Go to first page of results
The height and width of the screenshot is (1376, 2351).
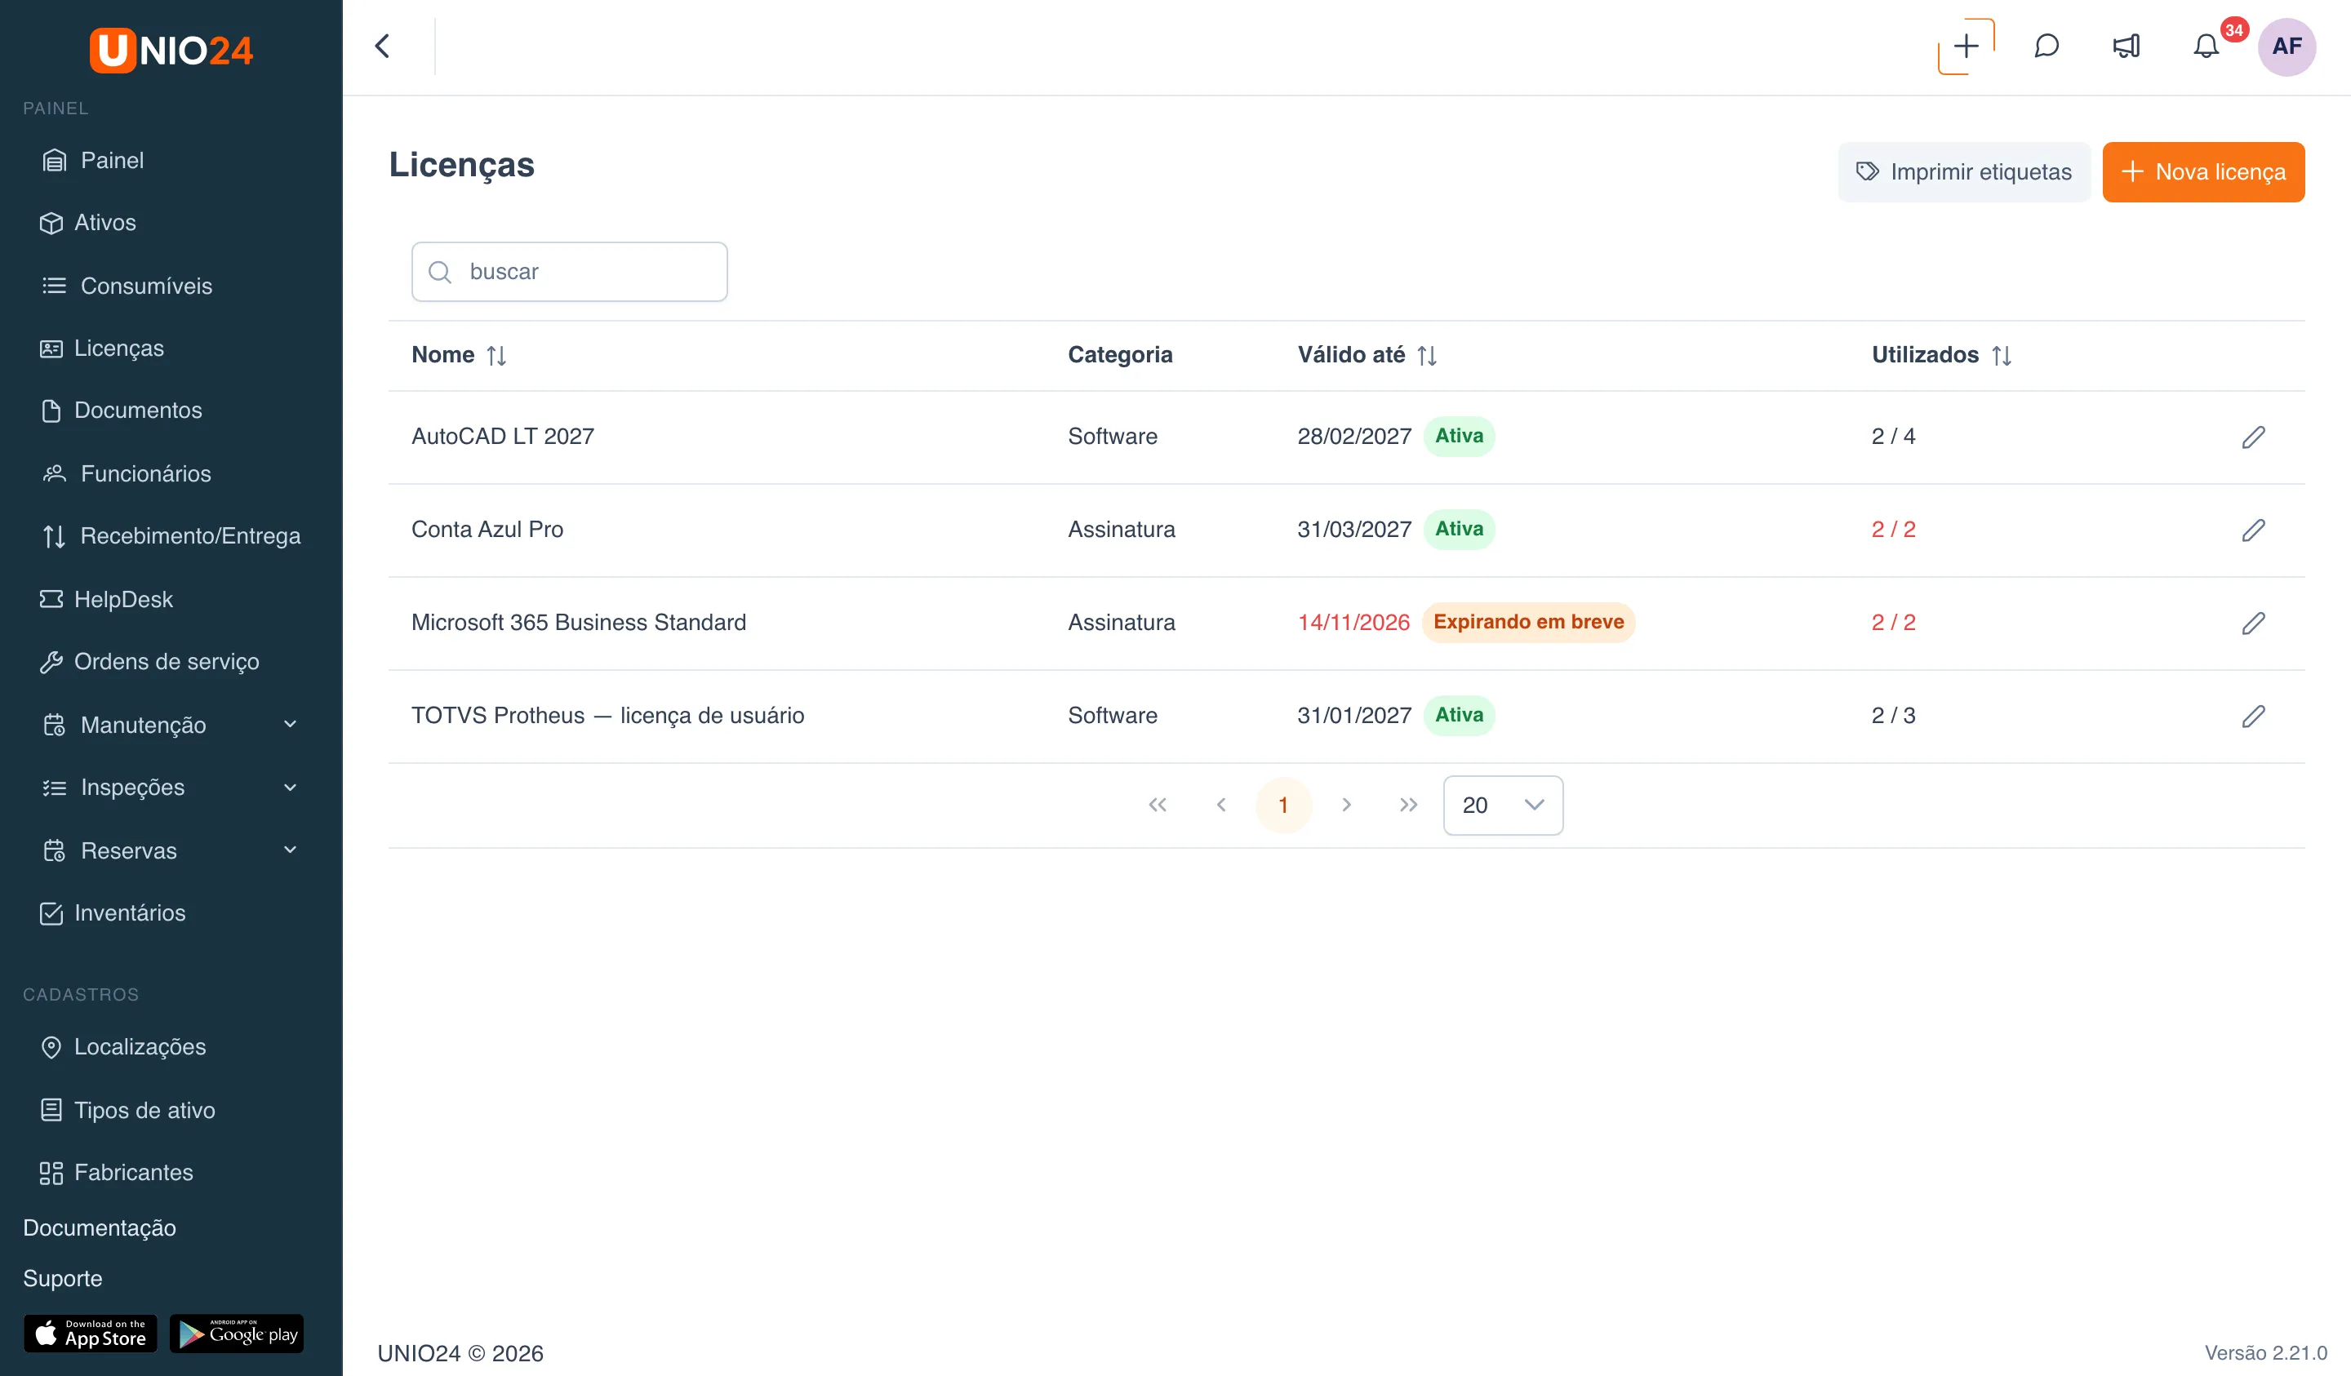click(1157, 805)
